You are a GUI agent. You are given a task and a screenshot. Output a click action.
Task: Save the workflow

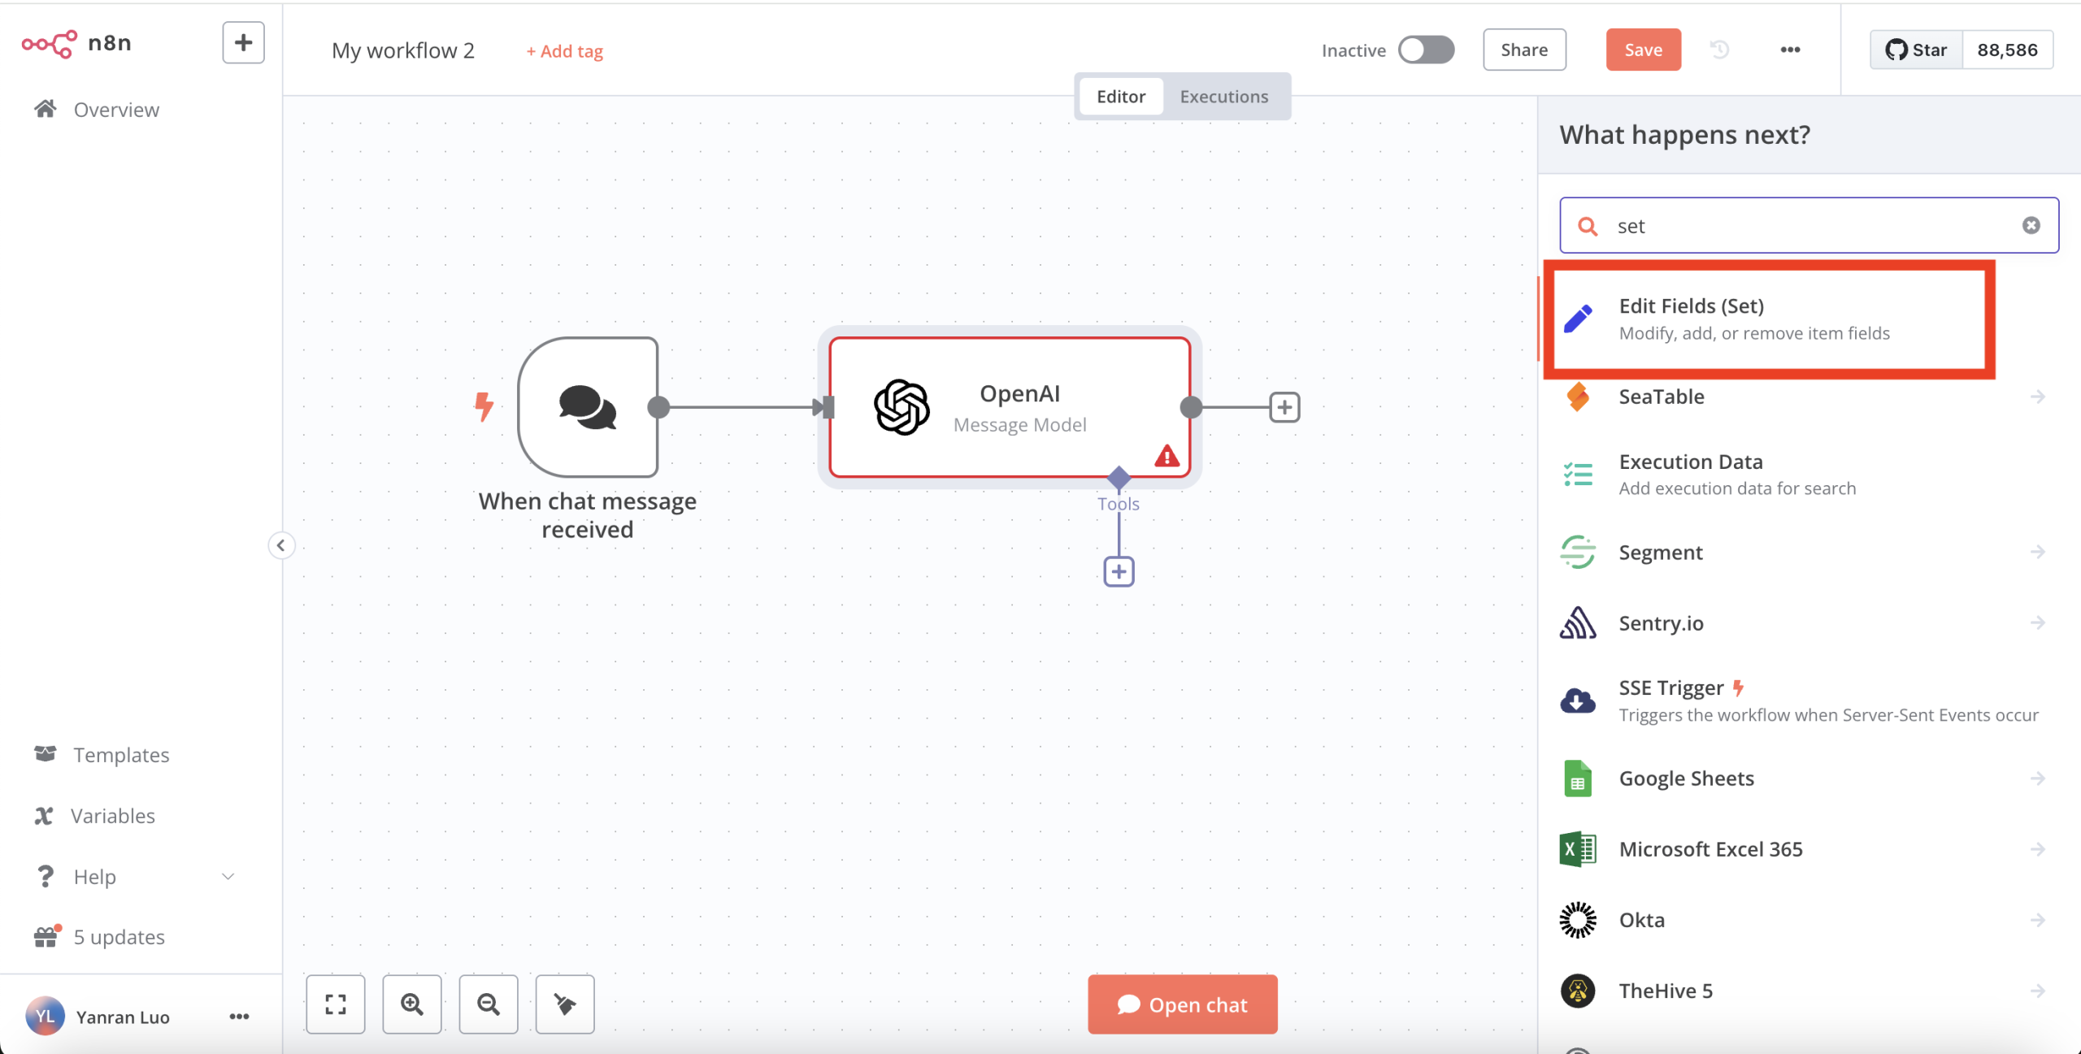tap(1643, 50)
